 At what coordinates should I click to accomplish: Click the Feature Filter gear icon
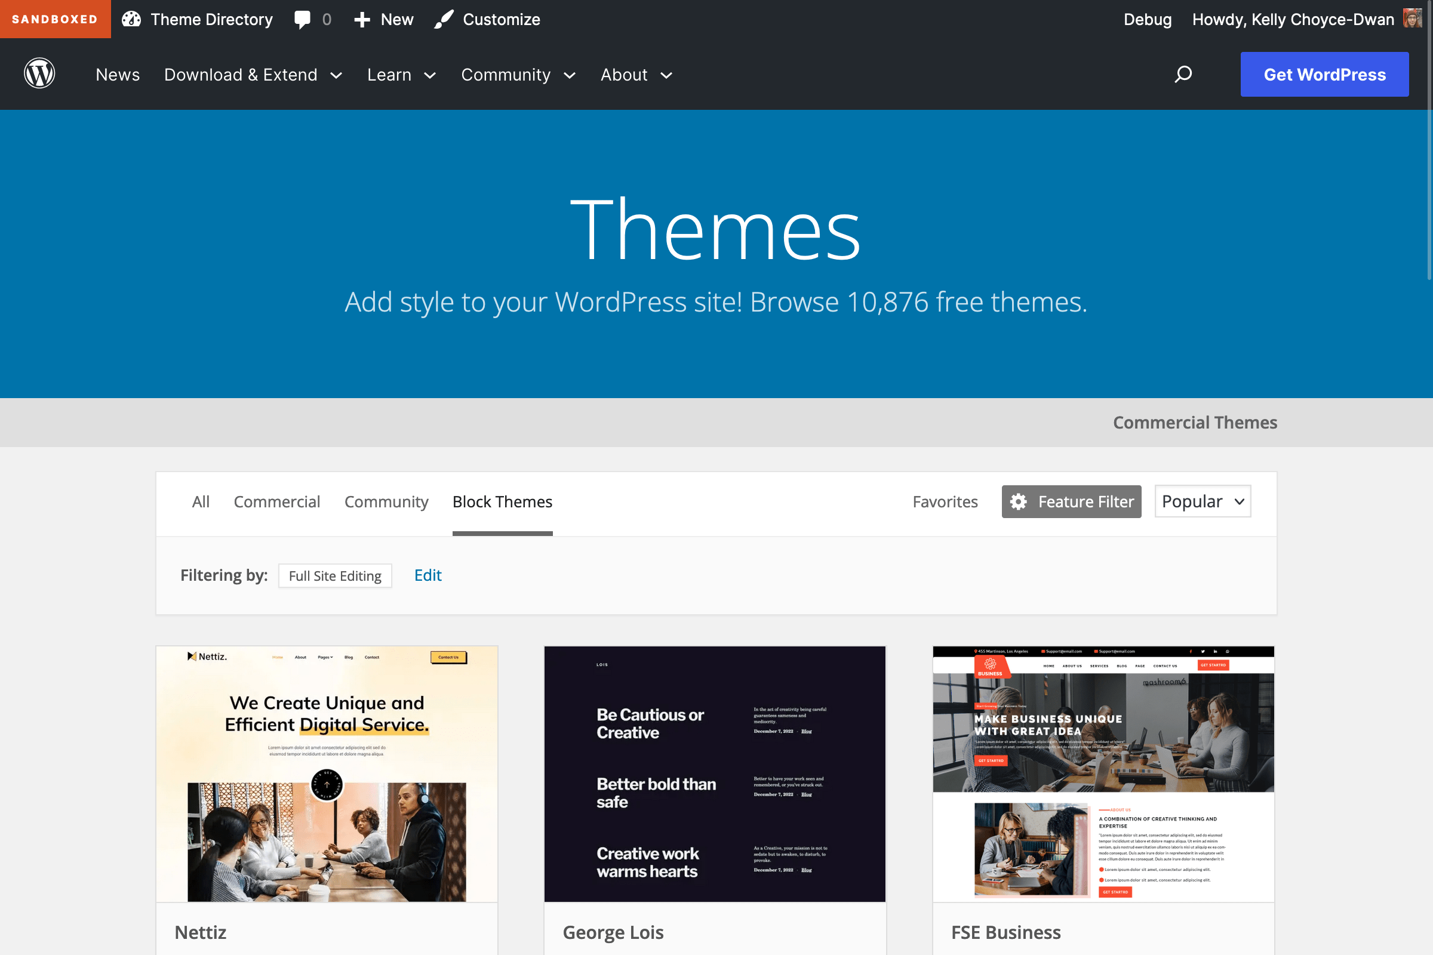click(x=1018, y=502)
